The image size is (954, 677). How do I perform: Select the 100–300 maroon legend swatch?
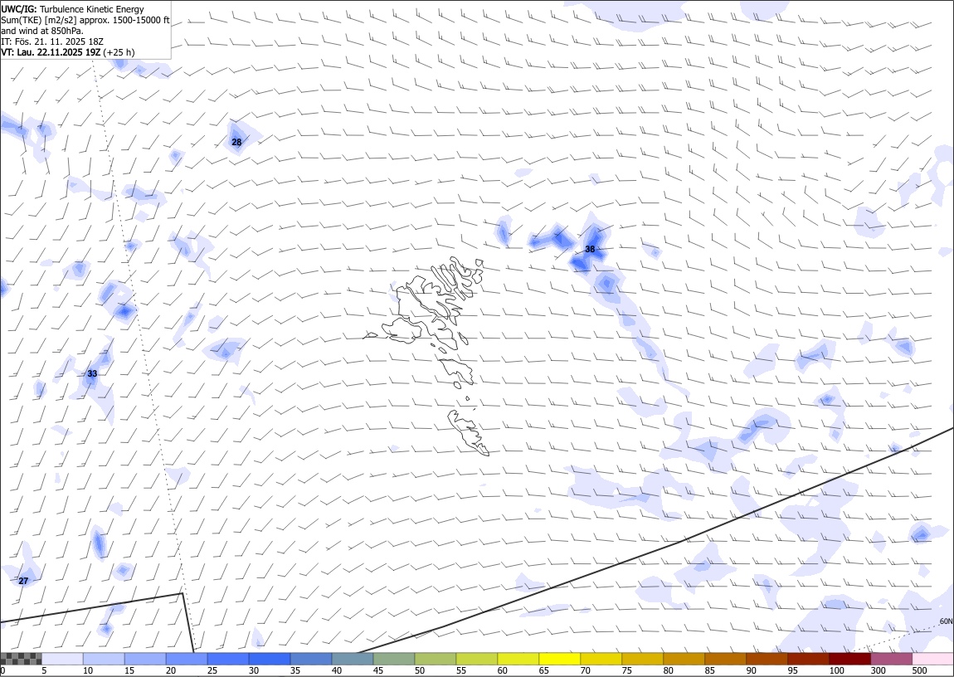[849, 659]
